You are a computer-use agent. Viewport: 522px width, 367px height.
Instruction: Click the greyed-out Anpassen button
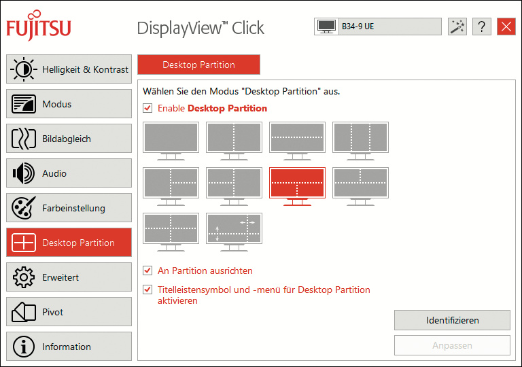pyautogui.click(x=452, y=345)
